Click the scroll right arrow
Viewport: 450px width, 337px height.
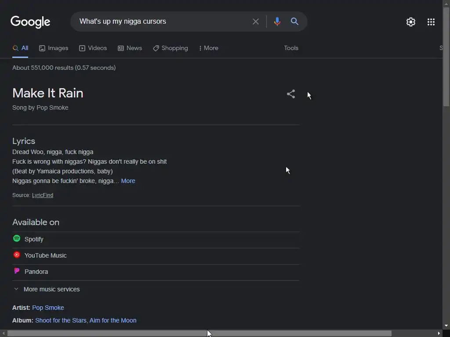pos(439,333)
